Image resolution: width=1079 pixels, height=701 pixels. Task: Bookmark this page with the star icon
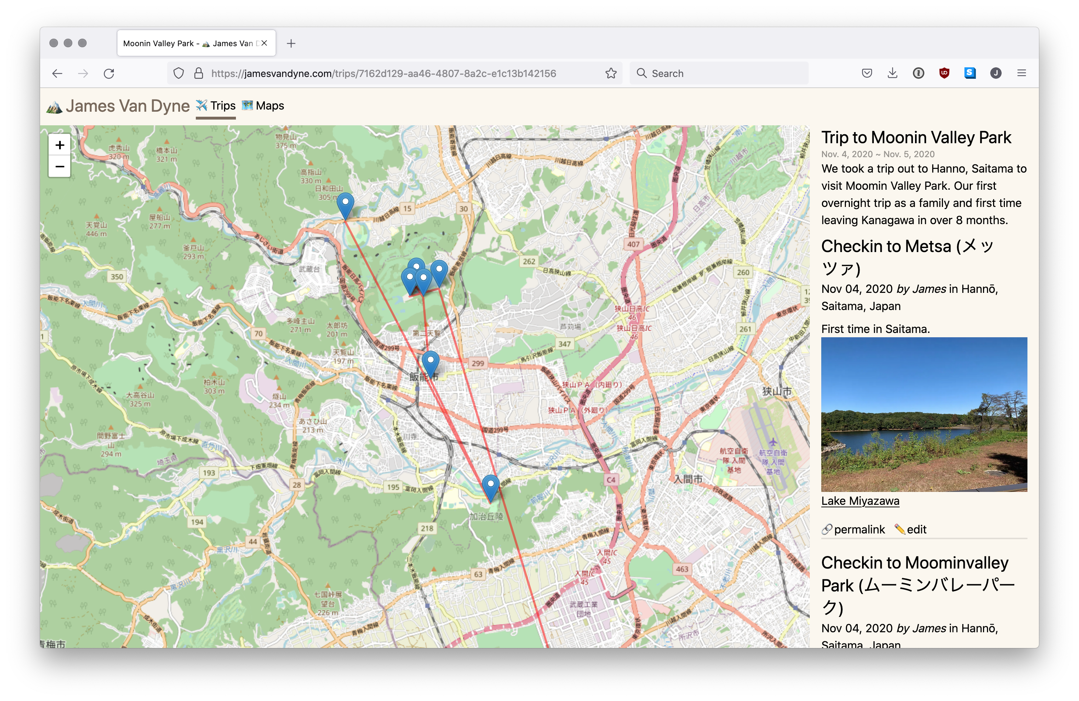coord(611,73)
